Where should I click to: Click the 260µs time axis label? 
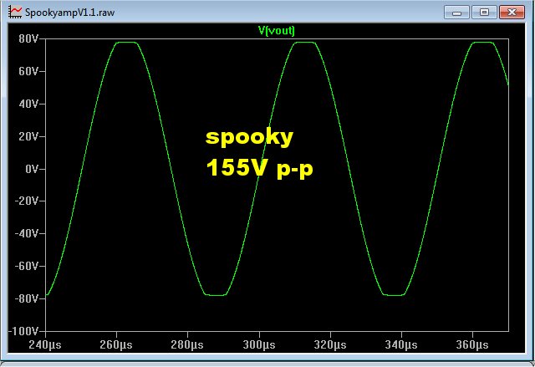coord(116,344)
